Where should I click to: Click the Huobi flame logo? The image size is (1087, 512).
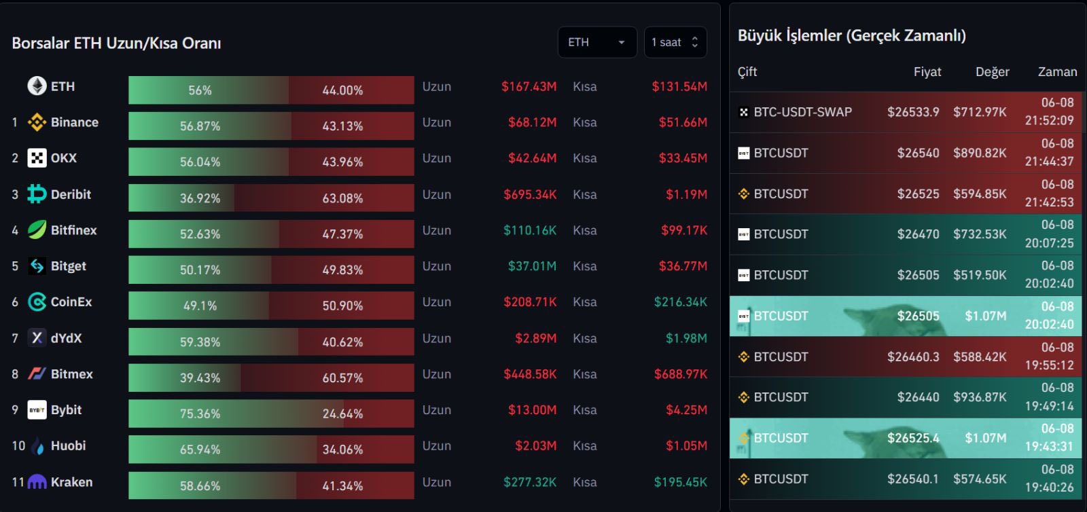pos(37,446)
